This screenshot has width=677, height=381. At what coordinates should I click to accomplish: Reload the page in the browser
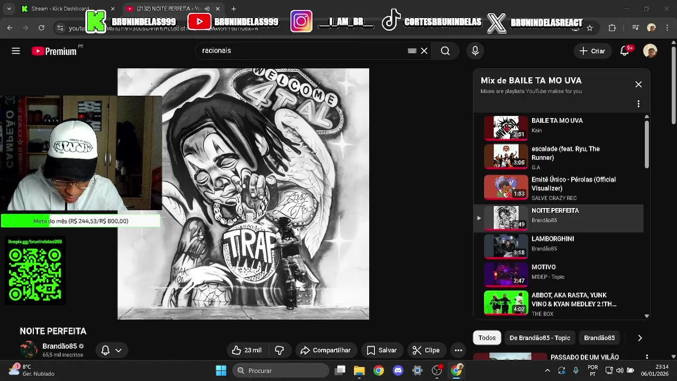tap(41, 28)
